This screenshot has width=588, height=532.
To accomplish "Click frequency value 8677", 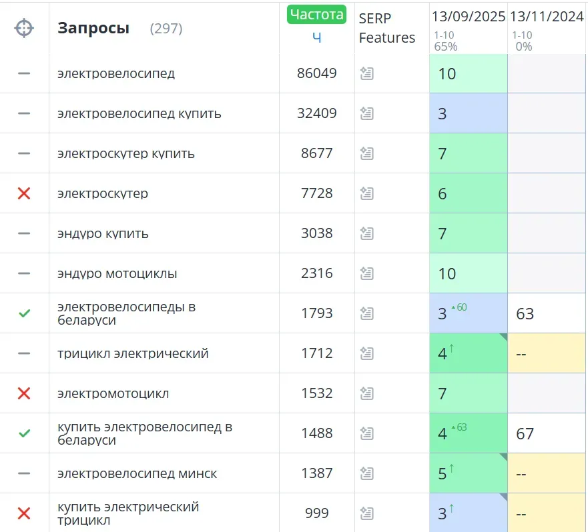I will click(317, 153).
